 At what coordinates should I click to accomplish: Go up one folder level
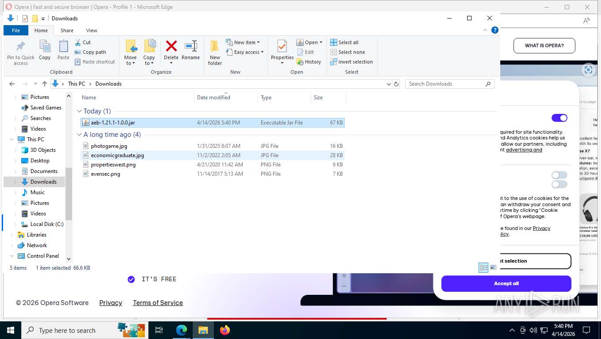(x=44, y=84)
